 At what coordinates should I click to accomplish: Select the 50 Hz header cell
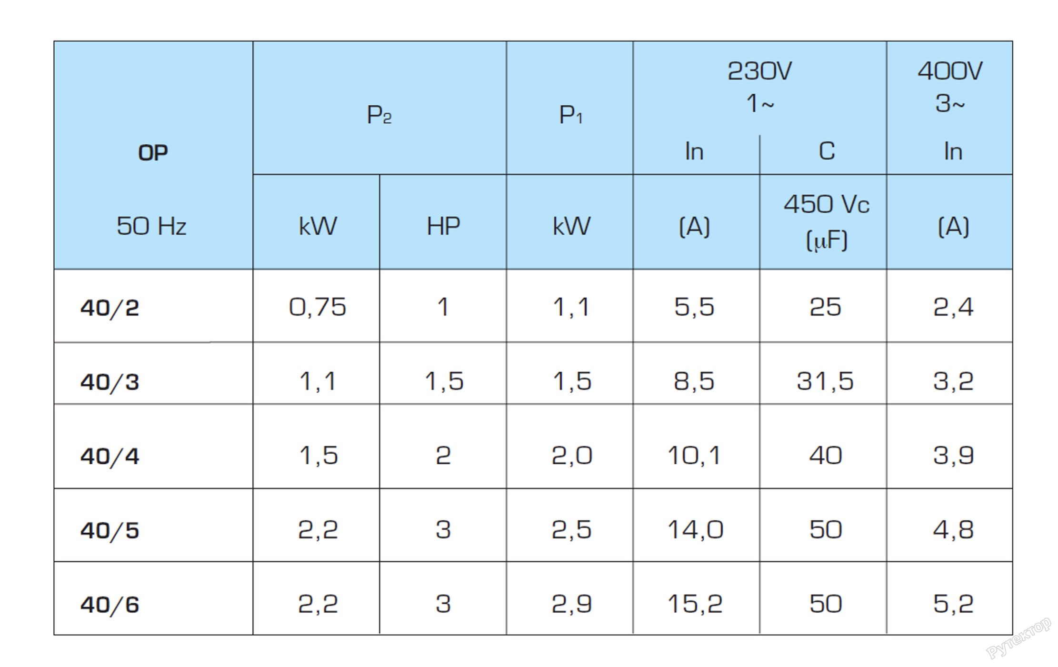151,226
